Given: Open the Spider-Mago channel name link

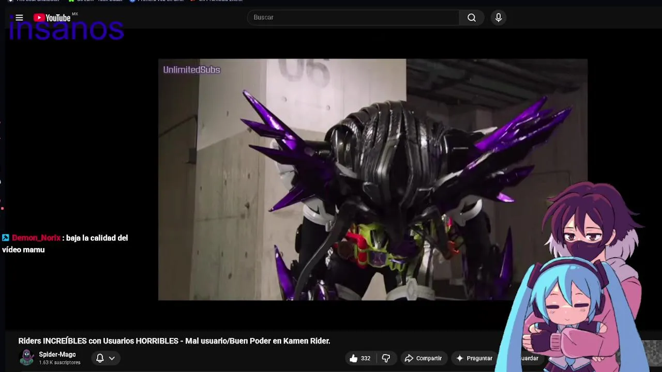Looking at the screenshot, I should 57,354.
